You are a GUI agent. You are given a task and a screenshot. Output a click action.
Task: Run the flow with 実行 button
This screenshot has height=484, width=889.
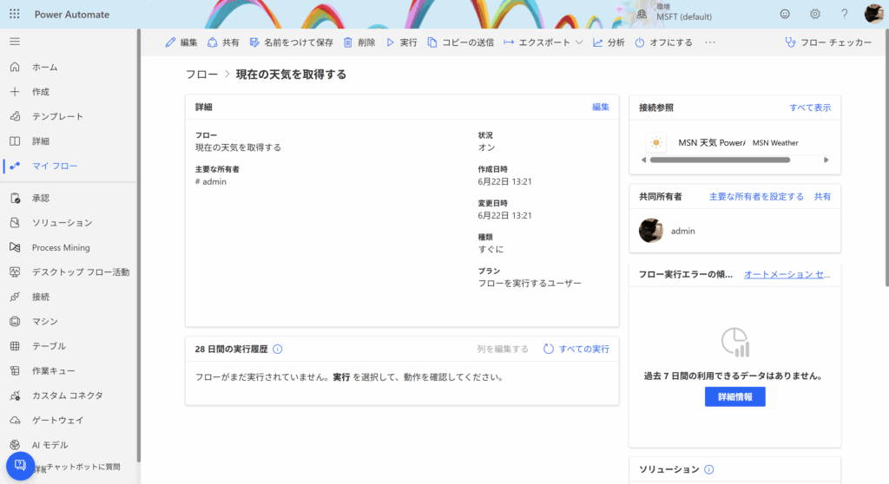click(401, 43)
